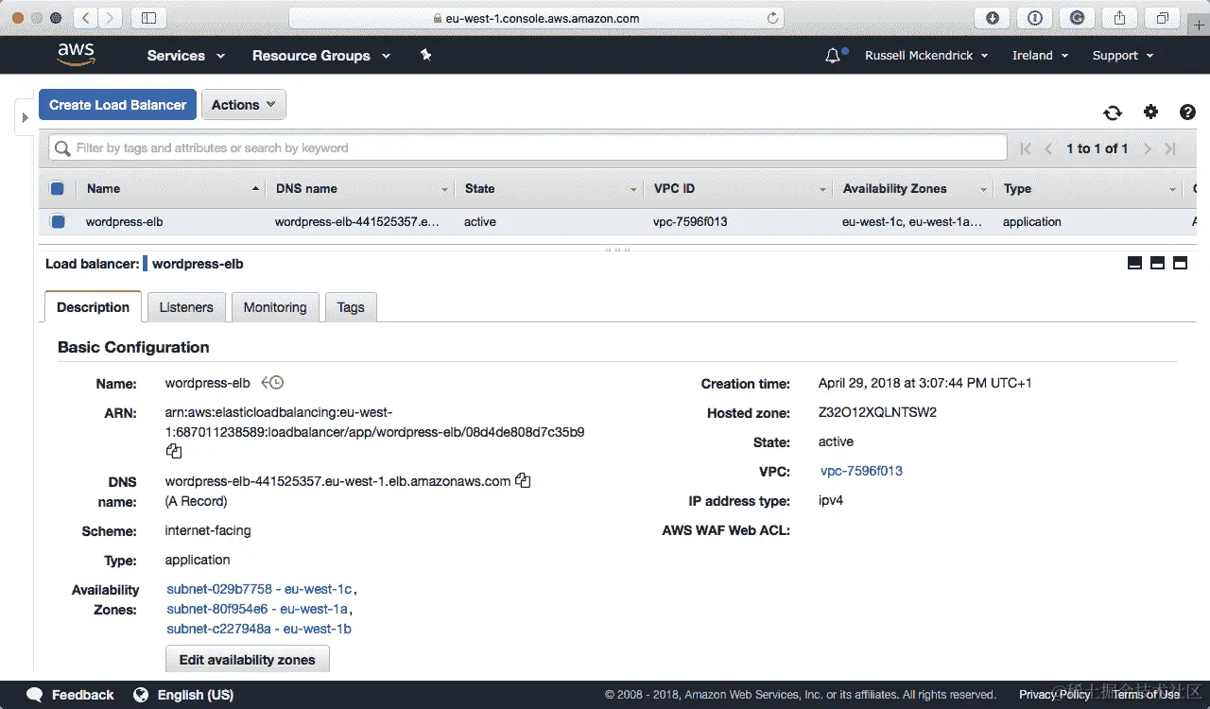Open subnet-029b7758 - eu-west-1c link
Screen dimensions: 1210x709
pyautogui.click(x=259, y=589)
